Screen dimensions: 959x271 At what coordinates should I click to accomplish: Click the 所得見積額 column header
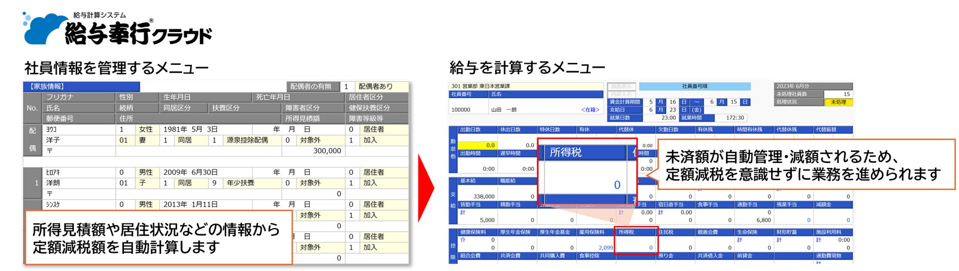313,119
